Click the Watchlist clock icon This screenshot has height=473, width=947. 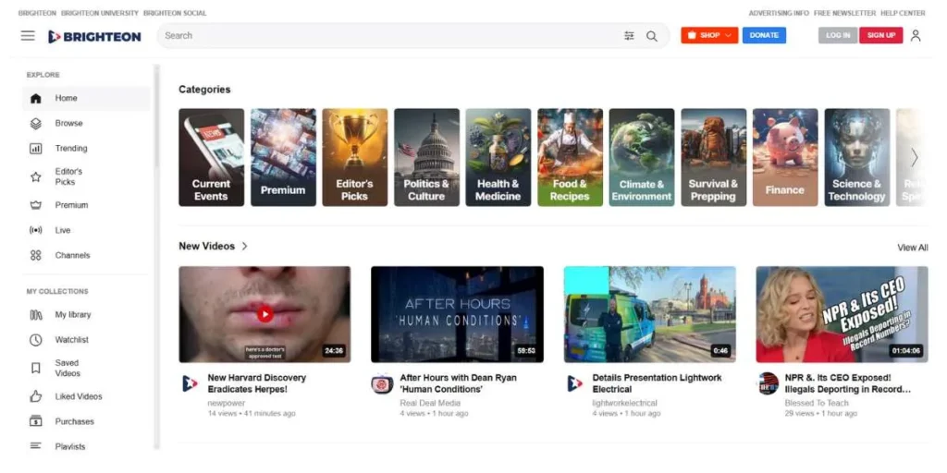[36, 340]
